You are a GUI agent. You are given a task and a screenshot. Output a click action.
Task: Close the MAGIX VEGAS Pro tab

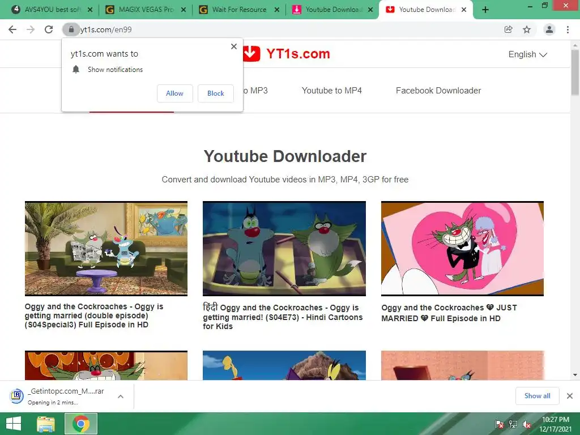pyautogui.click(x=184, y=10)
